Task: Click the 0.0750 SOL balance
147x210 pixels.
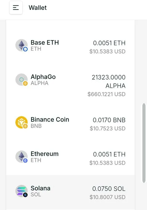Action: click(109, 189)
